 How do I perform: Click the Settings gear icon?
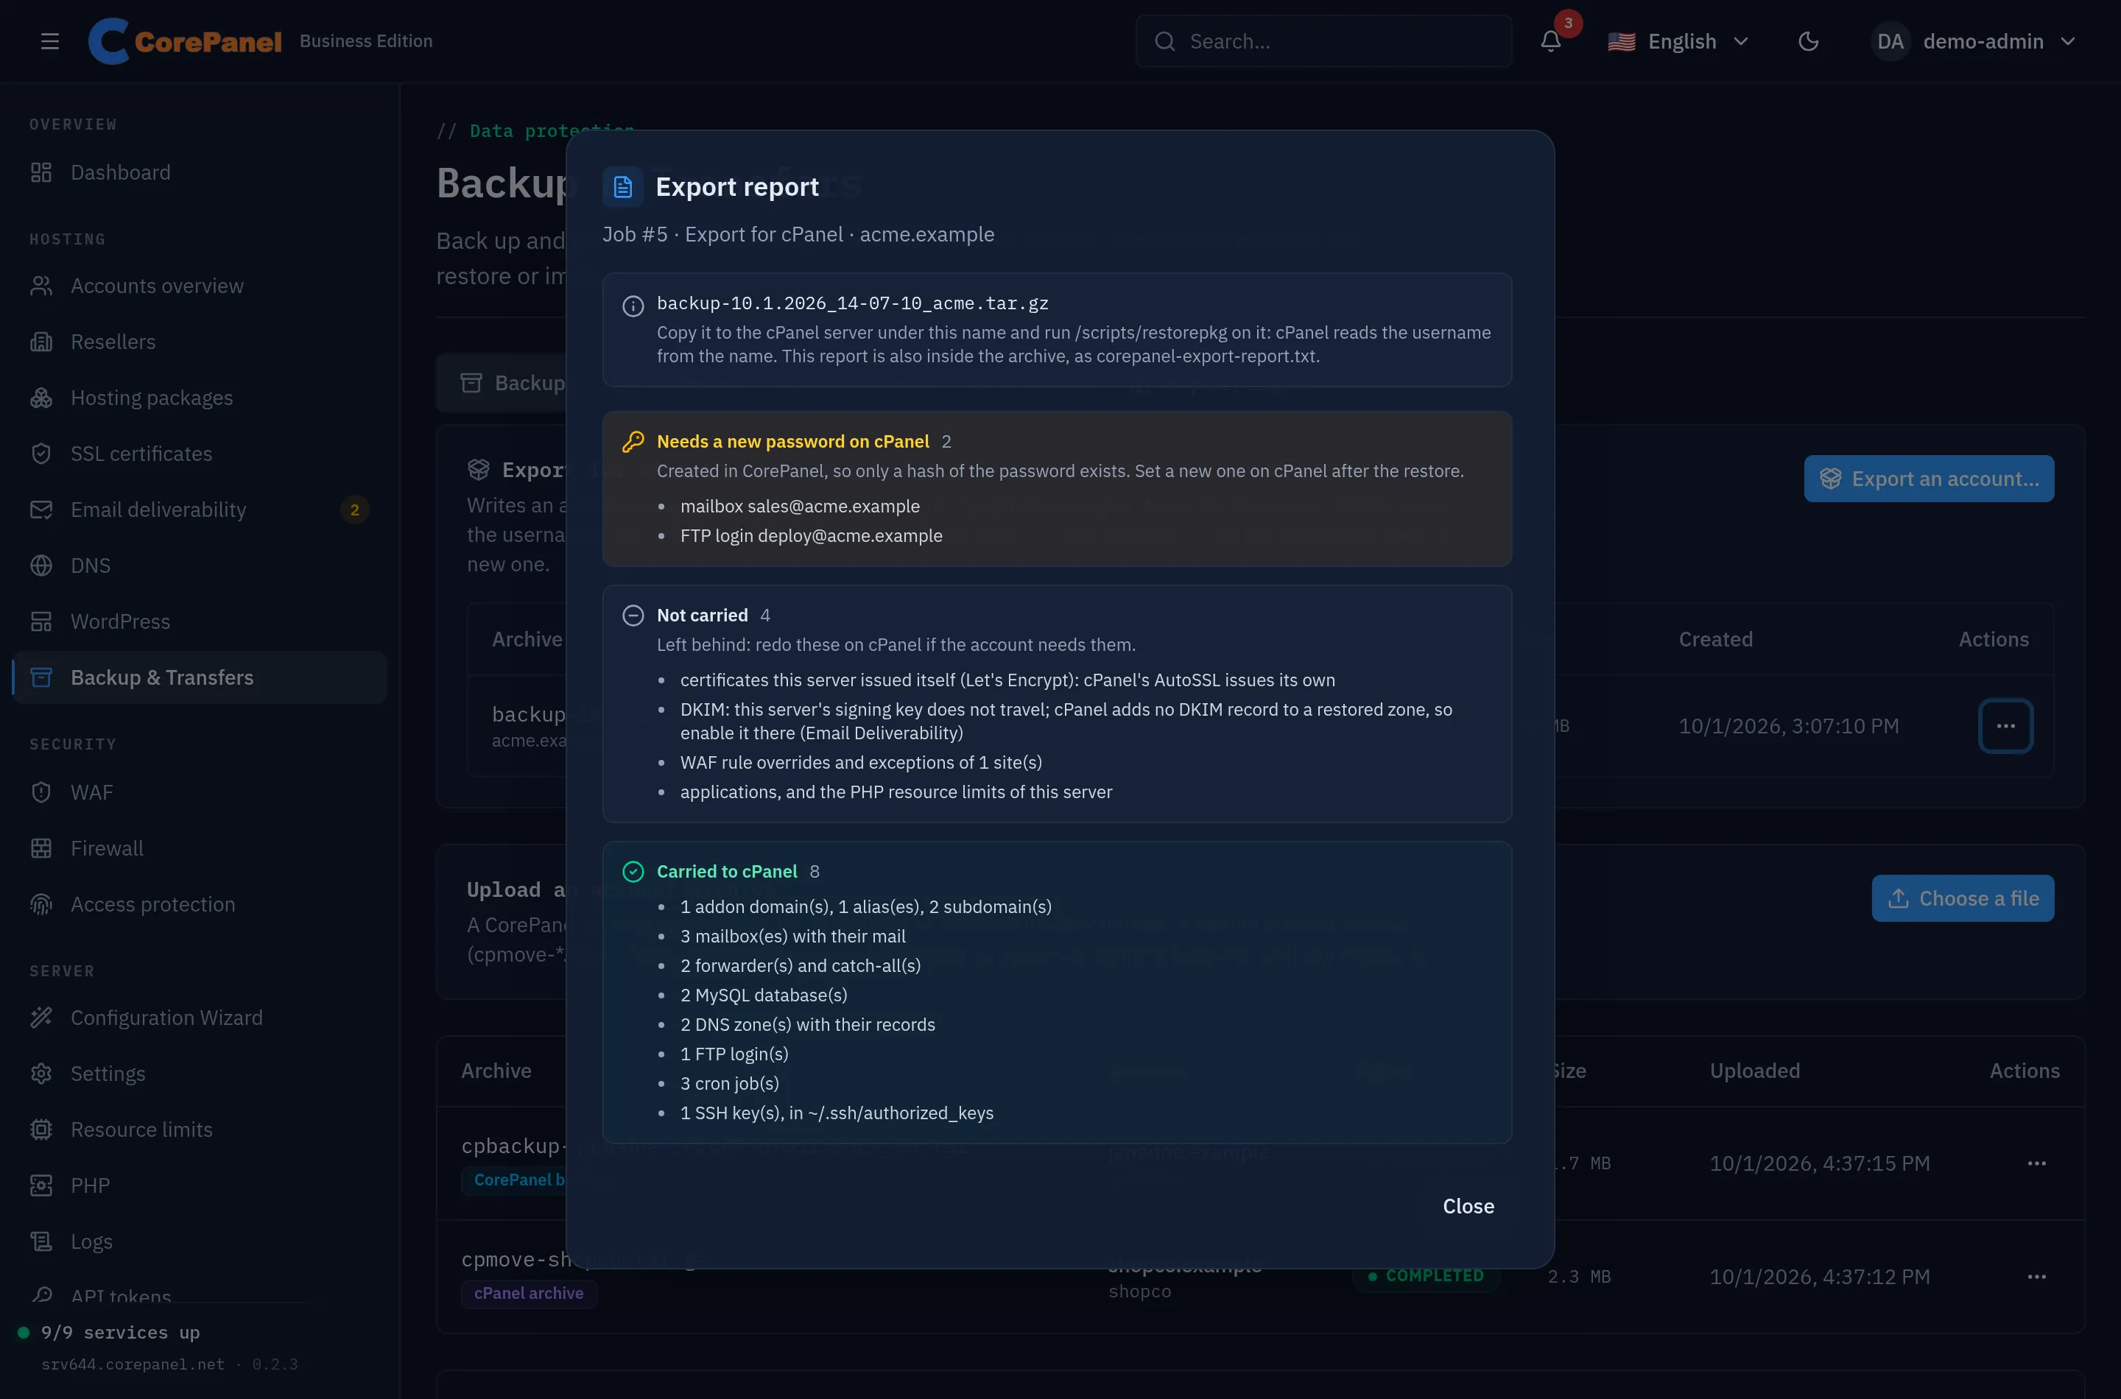(x=41, y=1074)
